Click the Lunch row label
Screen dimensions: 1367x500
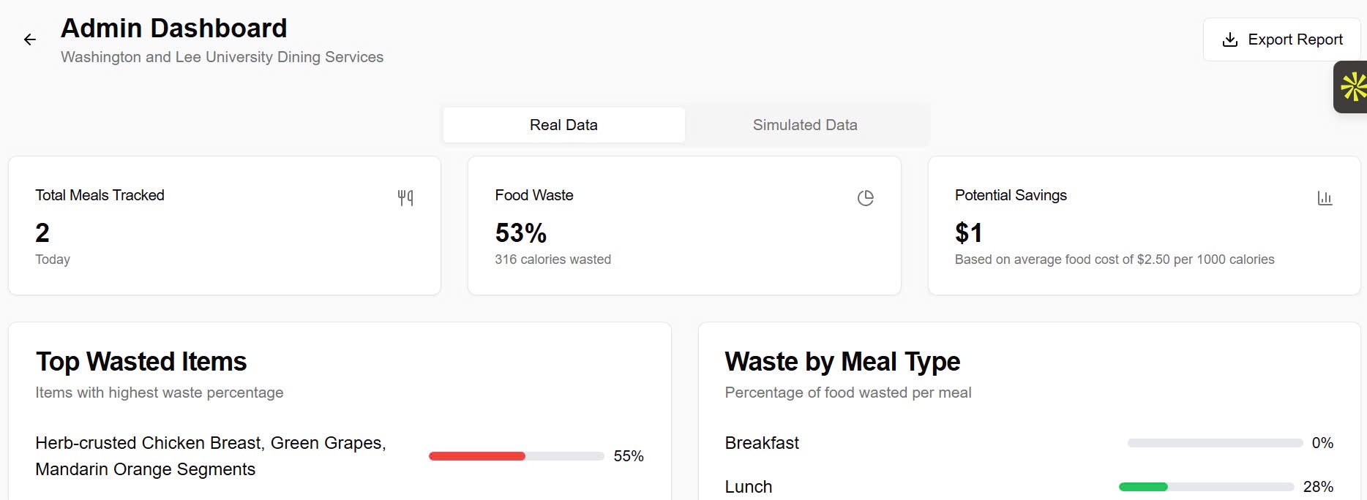(x=749, y=487)
